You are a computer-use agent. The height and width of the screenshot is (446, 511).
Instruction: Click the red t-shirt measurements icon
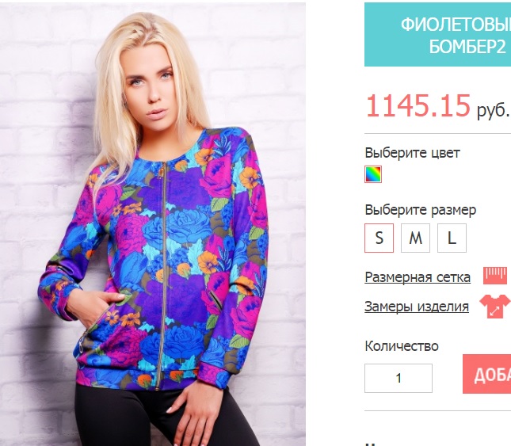pyautogui.click(x=495, y=306)
